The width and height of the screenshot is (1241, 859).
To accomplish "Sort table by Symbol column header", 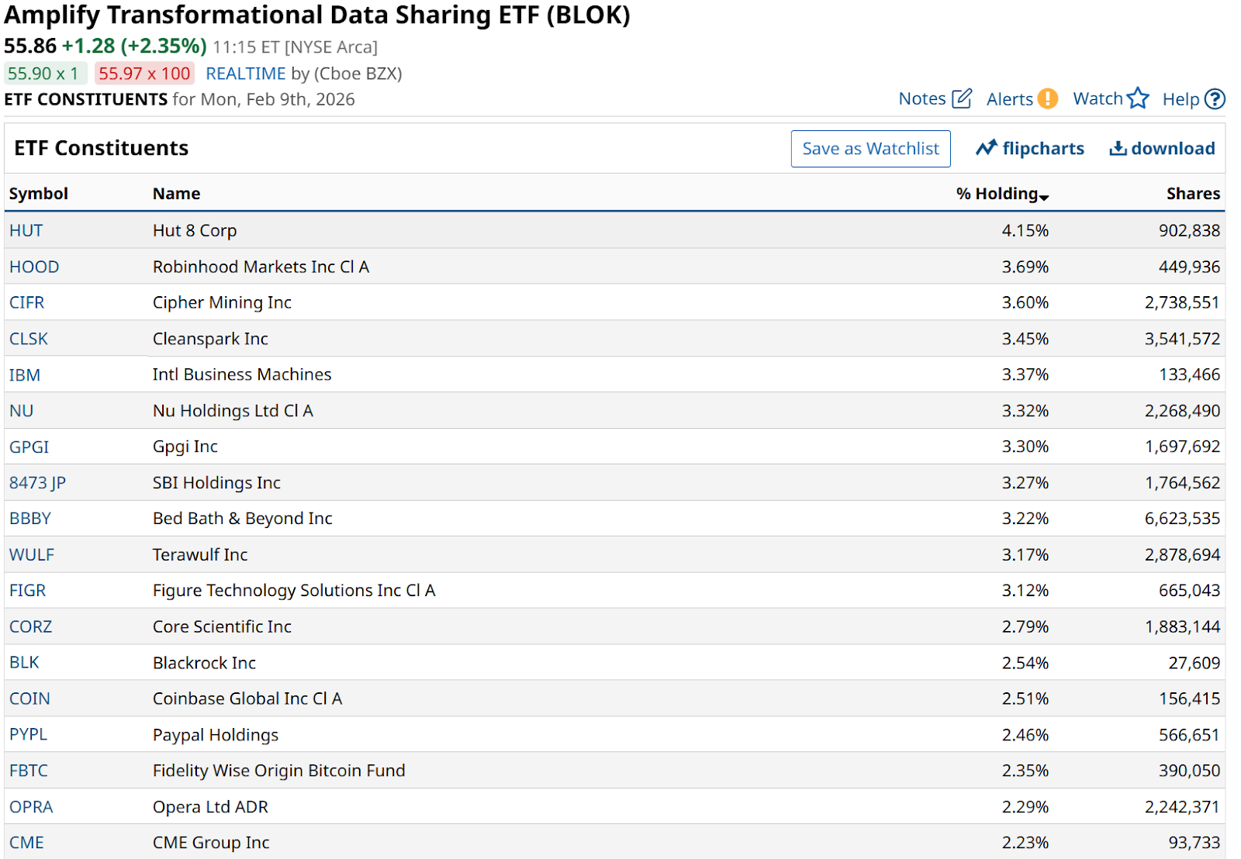I will pos(39,194).
